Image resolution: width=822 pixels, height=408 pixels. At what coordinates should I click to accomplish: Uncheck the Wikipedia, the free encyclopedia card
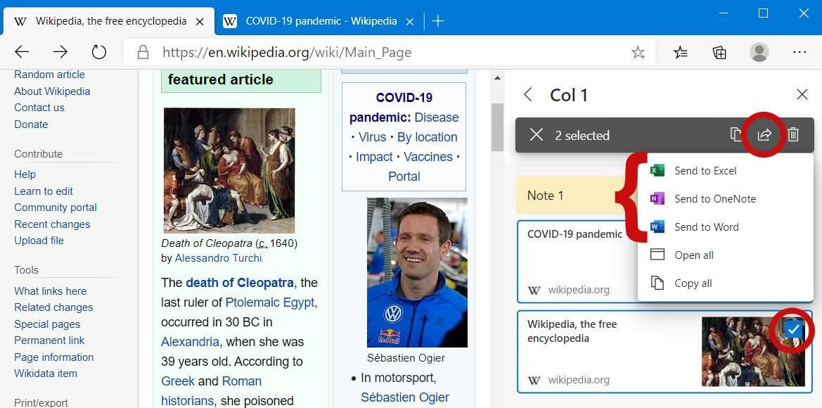794,329
